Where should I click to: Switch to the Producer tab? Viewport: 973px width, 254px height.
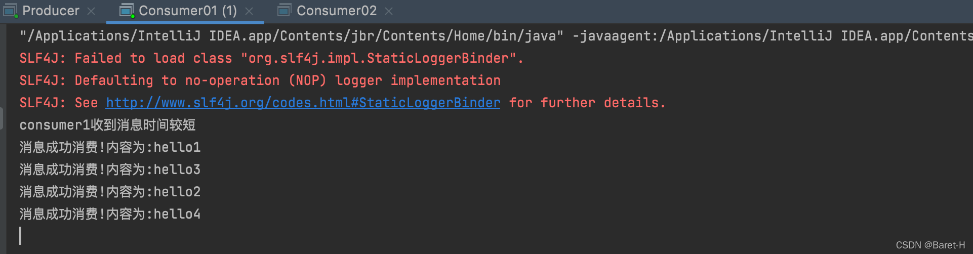pos(51,11)
